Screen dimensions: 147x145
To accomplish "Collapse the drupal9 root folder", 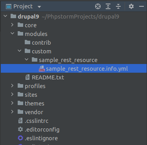I will pos(6,16).
